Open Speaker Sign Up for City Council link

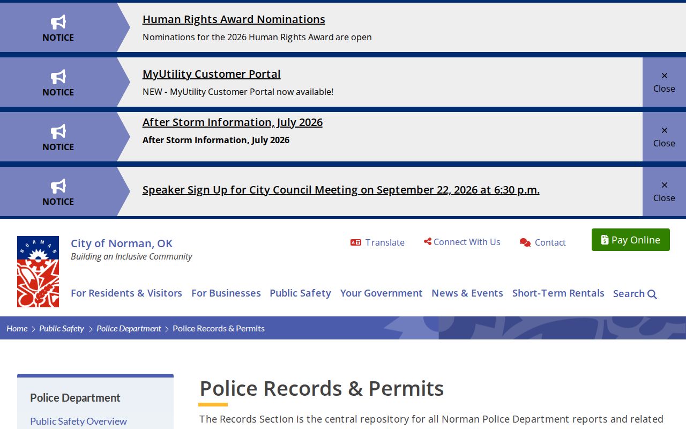pyautogui.click(x=341, y=190)
